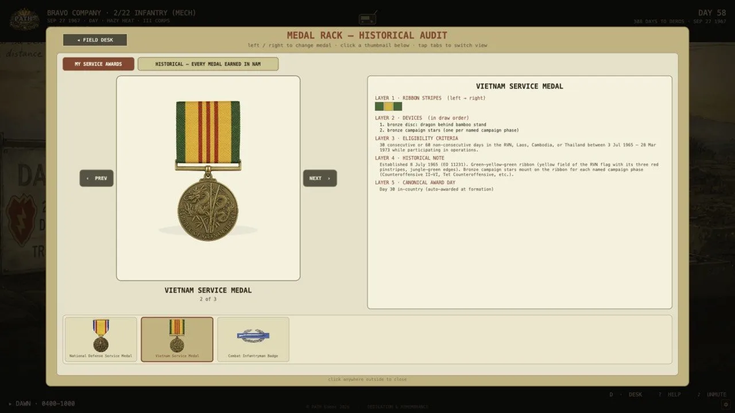This screenshot has width=735, height=413.
Task: Click the '2 of 3' medal counter
Action: pyautogui.click(x=208, y=299)
